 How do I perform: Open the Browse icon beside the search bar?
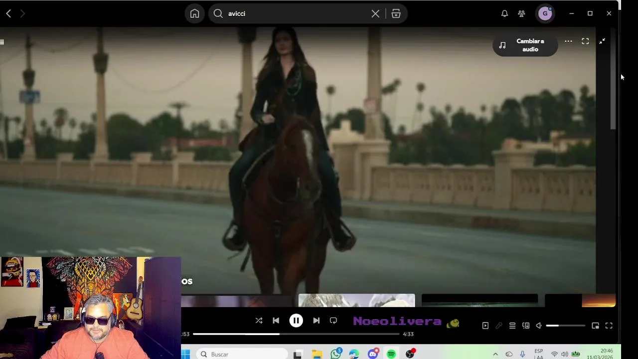[x=396, y=14]
